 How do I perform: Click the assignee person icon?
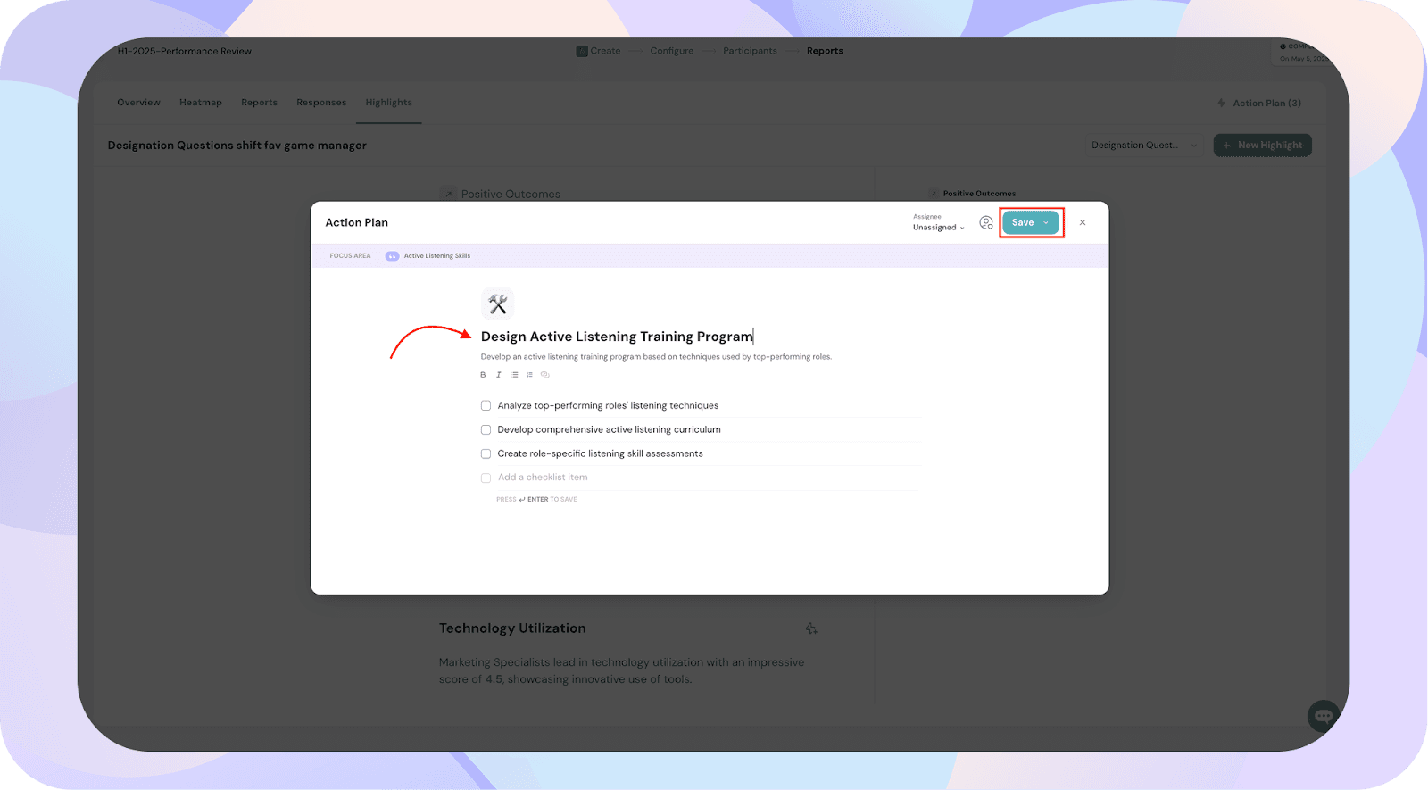985,222
